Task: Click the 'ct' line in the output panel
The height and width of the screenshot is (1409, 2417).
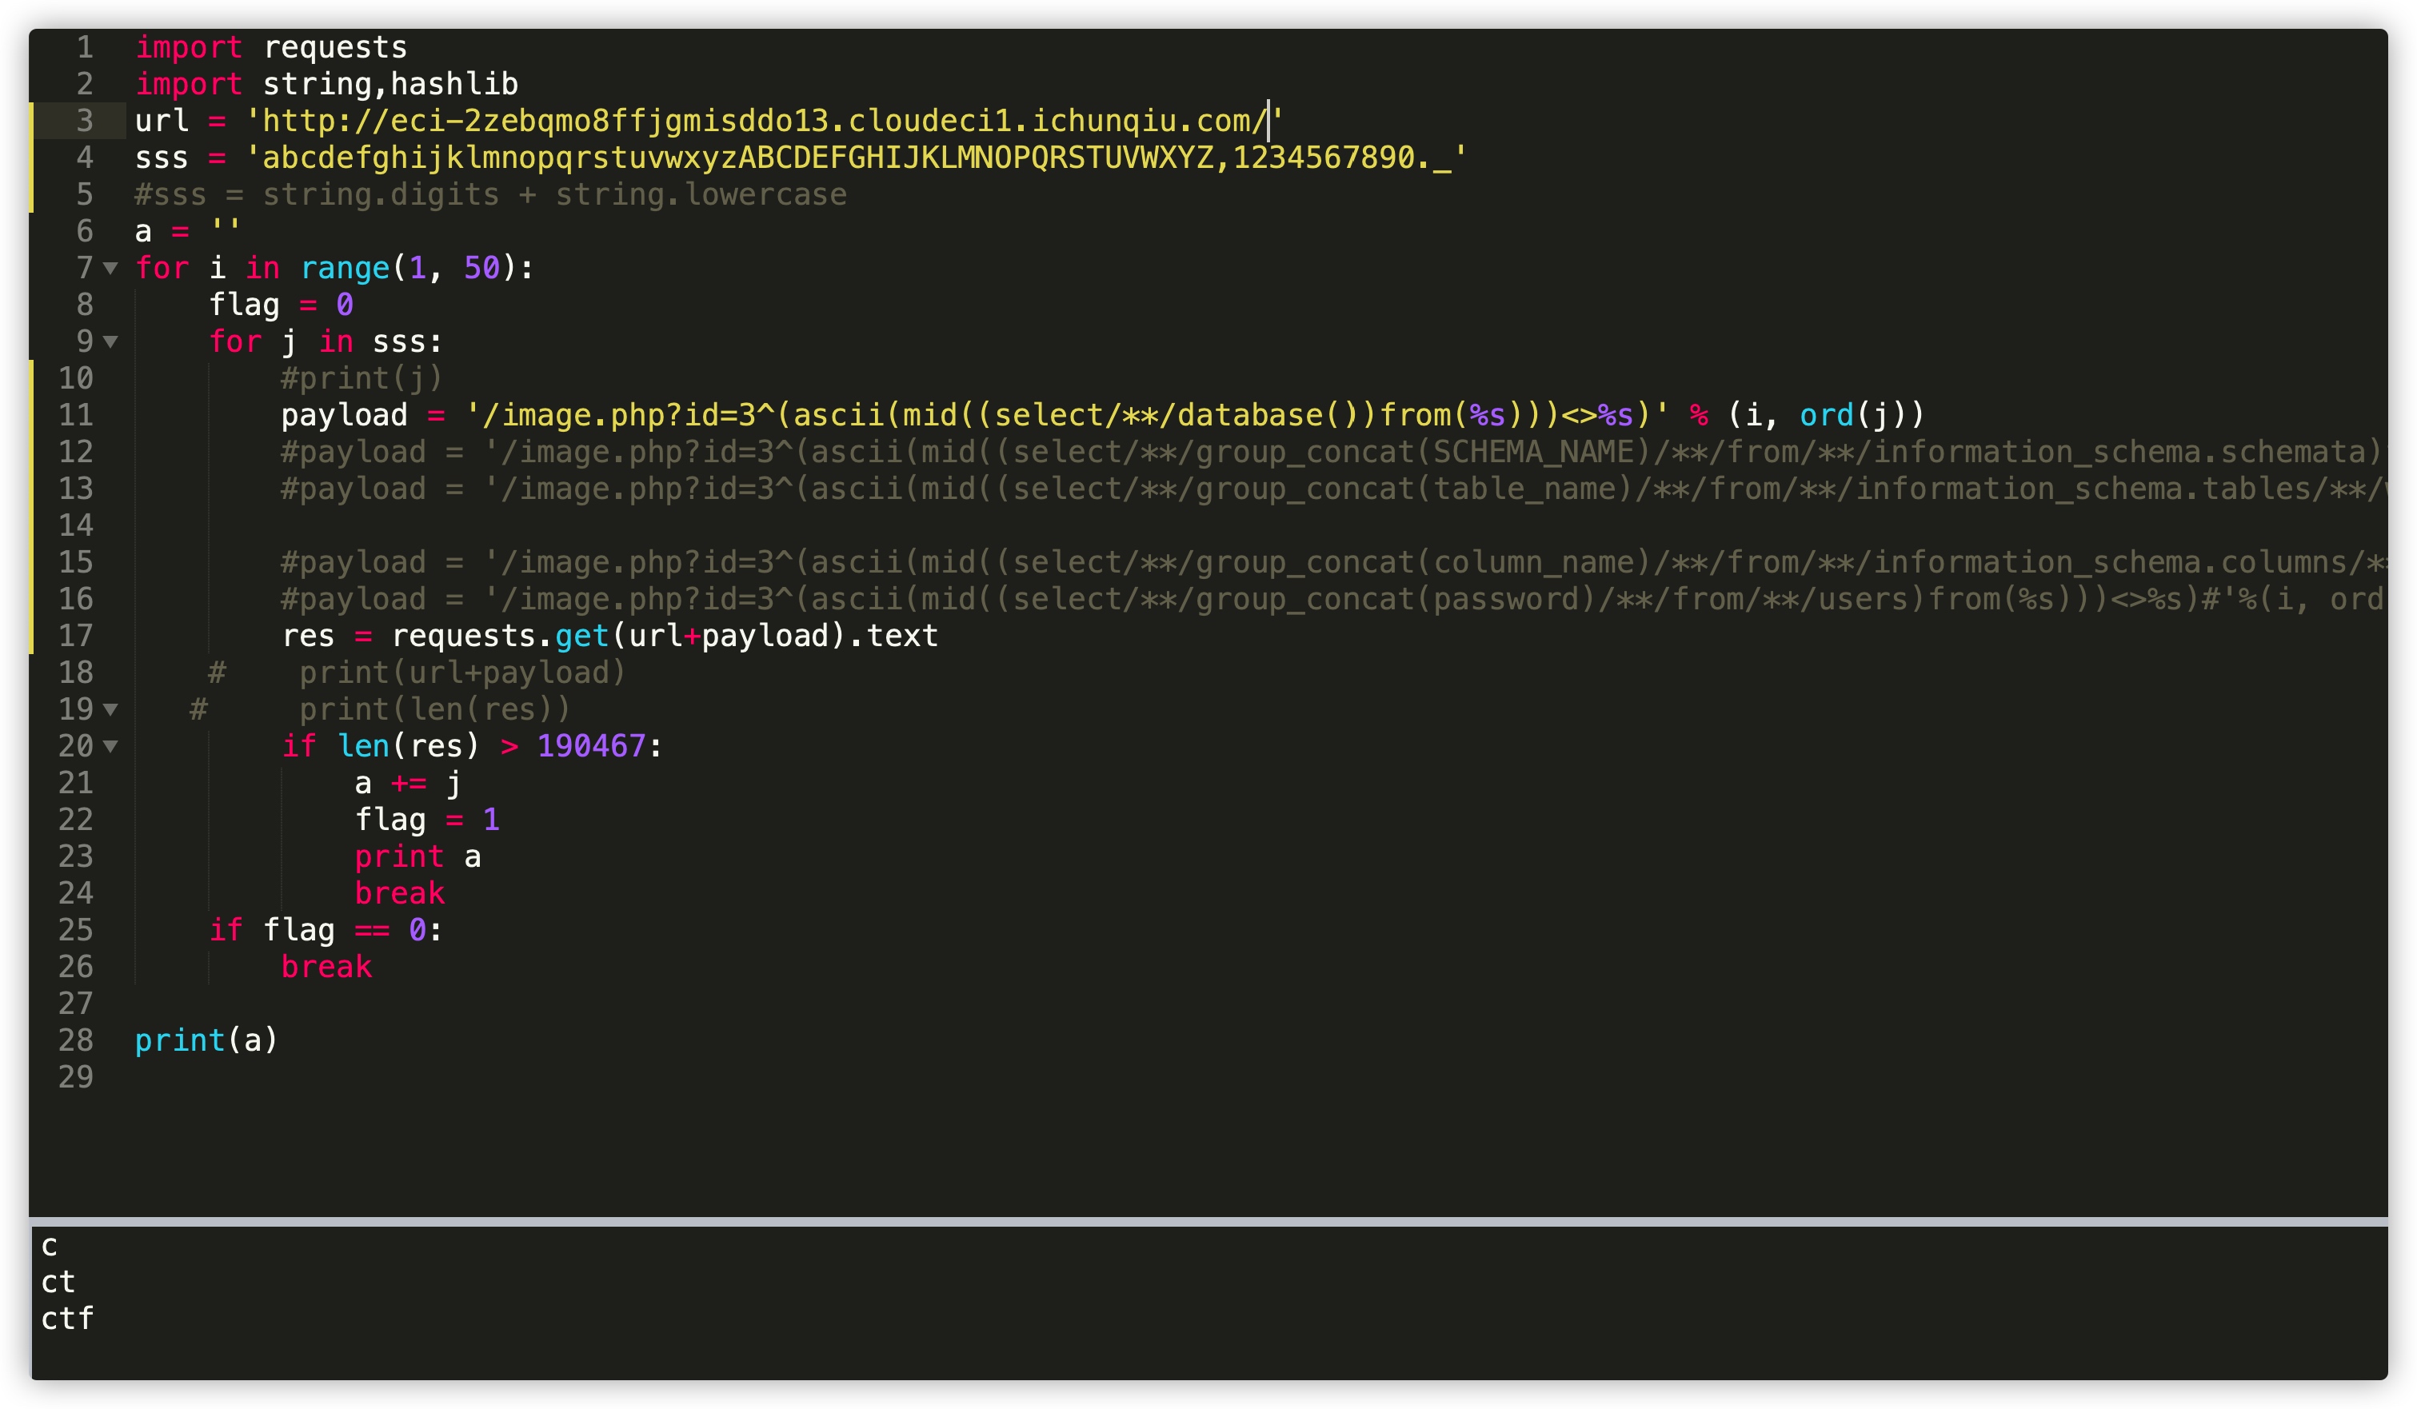Action: 58,1283
